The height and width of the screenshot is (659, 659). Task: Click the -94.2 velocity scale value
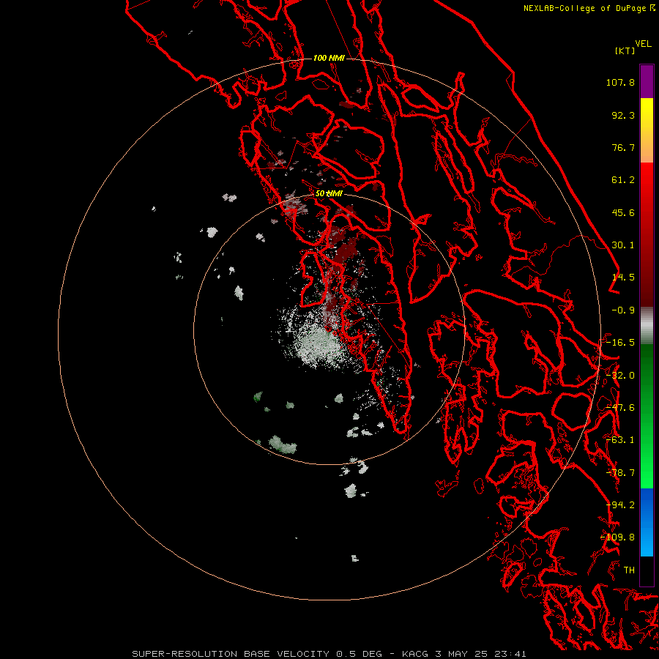[x=620, y=505]
